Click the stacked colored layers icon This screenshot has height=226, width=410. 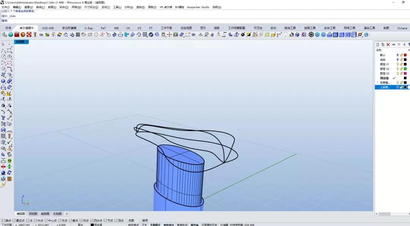[x=360, y=35]
